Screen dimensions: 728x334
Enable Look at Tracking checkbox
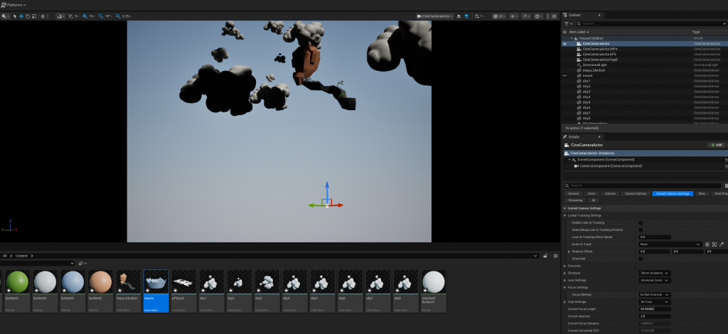point(641,222)
